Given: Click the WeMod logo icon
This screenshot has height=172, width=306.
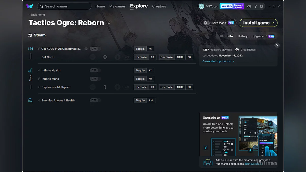Looking at the screenshot, I should point(30,6).
